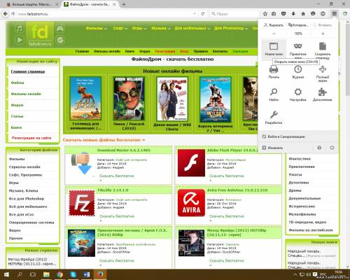Screen dimensions: 350x280
Task: Click Cut (Вырезать) in Firefox menu
Action: [273, 25]
